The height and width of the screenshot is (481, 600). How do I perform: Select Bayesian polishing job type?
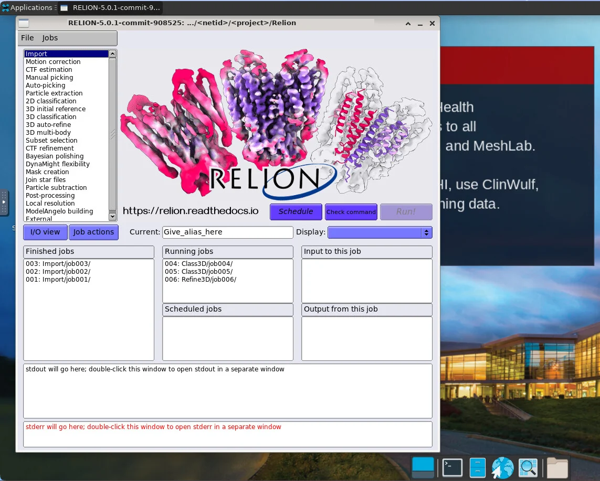tap(66, 156)
